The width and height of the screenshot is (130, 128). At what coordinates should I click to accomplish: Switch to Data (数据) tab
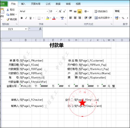pyautogui.click(x=58, y=4)
